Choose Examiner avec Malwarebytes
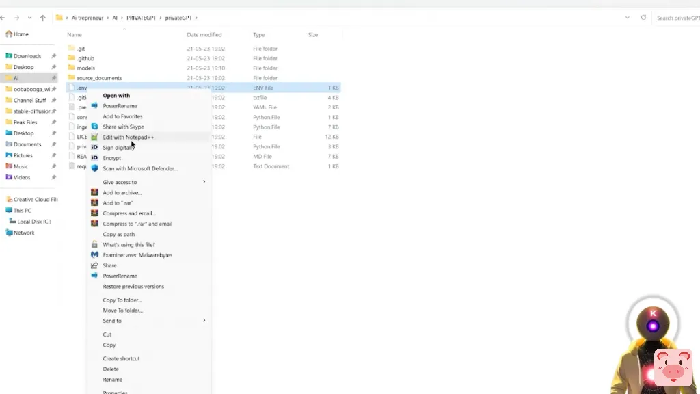 [x=137, y=255]
